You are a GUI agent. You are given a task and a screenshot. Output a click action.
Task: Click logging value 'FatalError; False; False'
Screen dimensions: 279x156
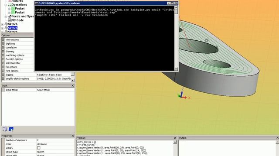click(49, 75)
